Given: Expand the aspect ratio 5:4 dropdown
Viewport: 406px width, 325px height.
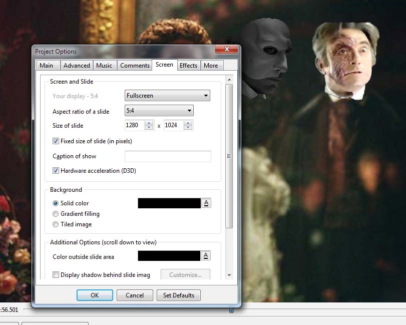Looking at the screenshot, I should coord(159,111).
